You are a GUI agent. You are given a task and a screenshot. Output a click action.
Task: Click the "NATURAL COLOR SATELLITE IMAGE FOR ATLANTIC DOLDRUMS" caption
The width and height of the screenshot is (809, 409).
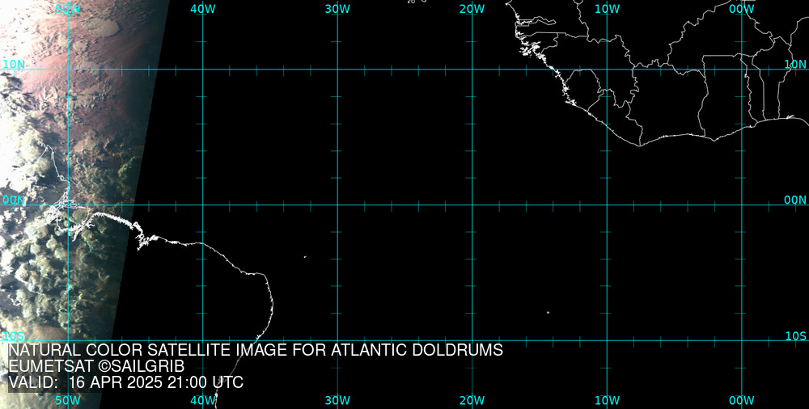click(x=256, y=350)
